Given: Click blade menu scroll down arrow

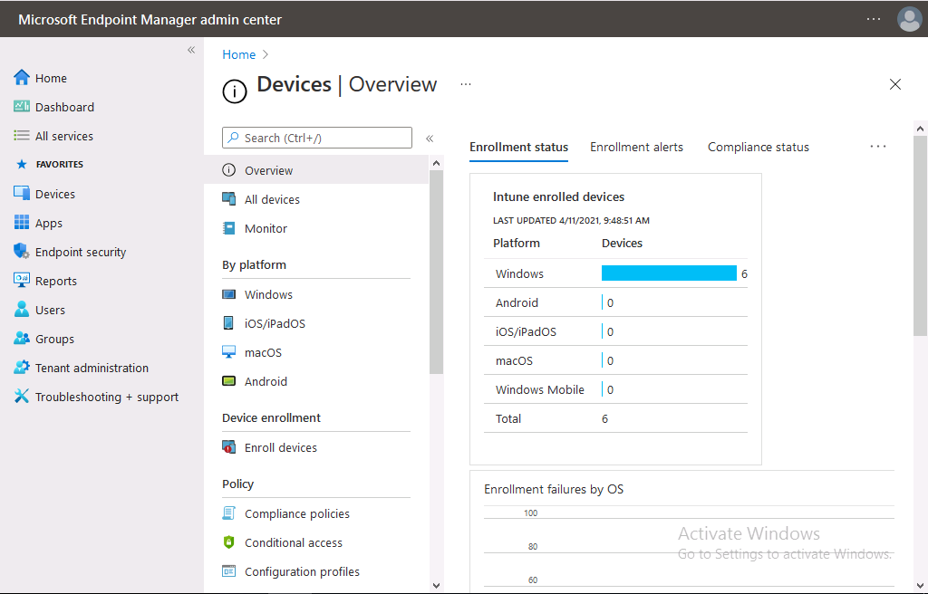Looking at the screenshot, I should 436,586.
